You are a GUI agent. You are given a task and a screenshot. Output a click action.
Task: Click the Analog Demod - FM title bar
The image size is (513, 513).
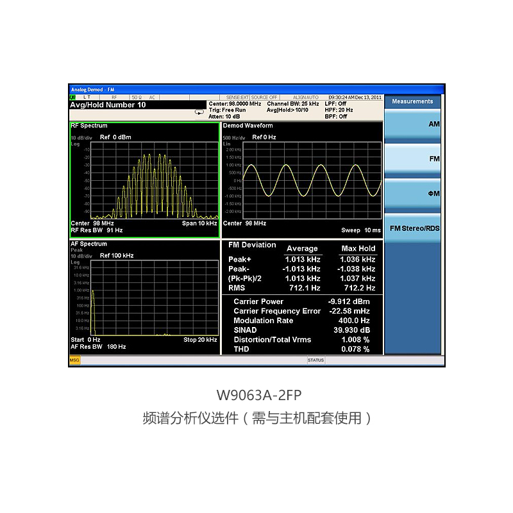(x=256, y=89)
